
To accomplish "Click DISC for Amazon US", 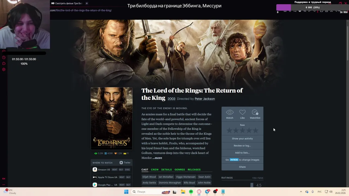I will point(127,170).
